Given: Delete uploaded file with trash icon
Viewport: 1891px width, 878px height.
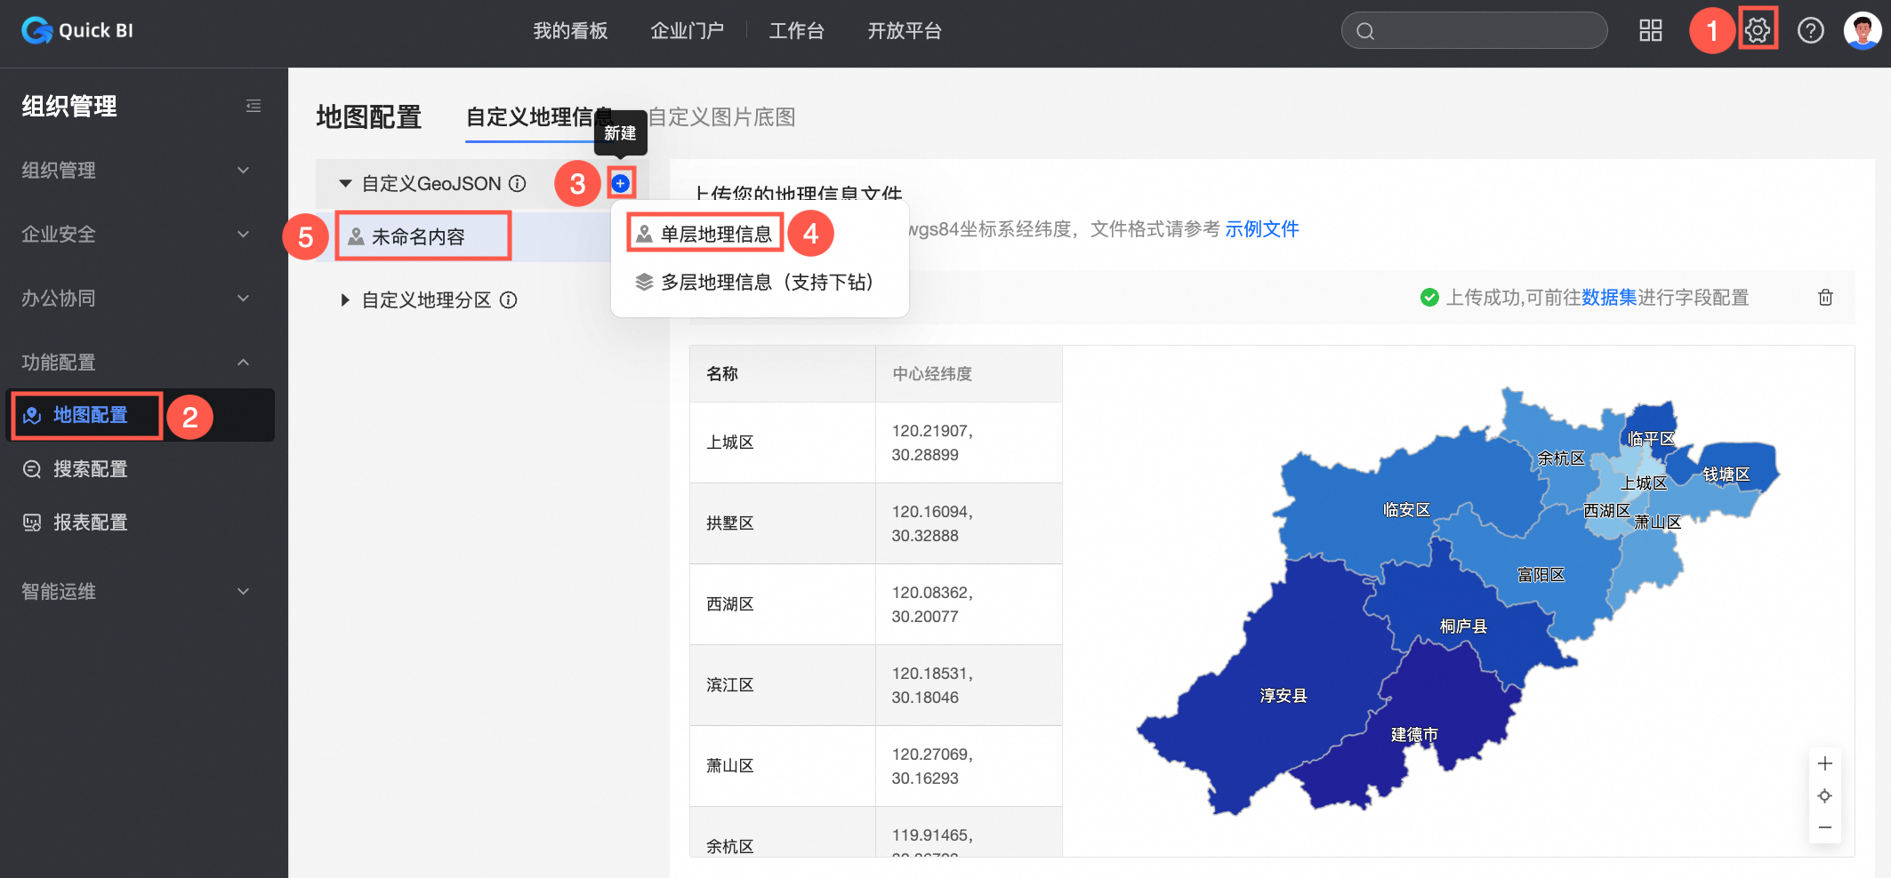Looking at the screenshot, I should 1825,298.
